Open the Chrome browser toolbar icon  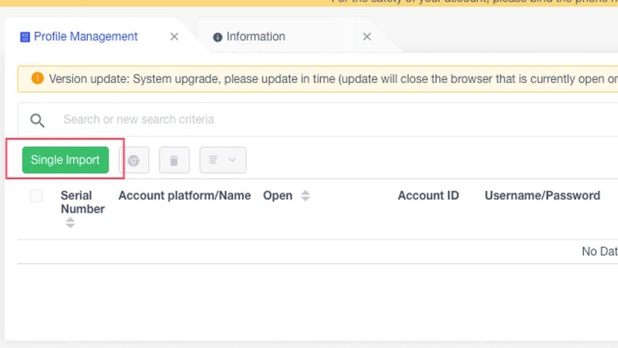coord(134,160)
